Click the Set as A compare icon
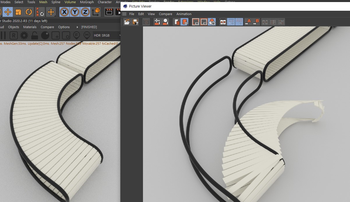This screenshot has height=202, width=350. click(x=248, y=22)
